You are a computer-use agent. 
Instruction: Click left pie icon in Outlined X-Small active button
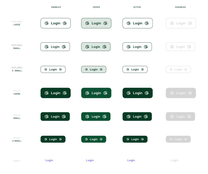click(x=128, y=70)
